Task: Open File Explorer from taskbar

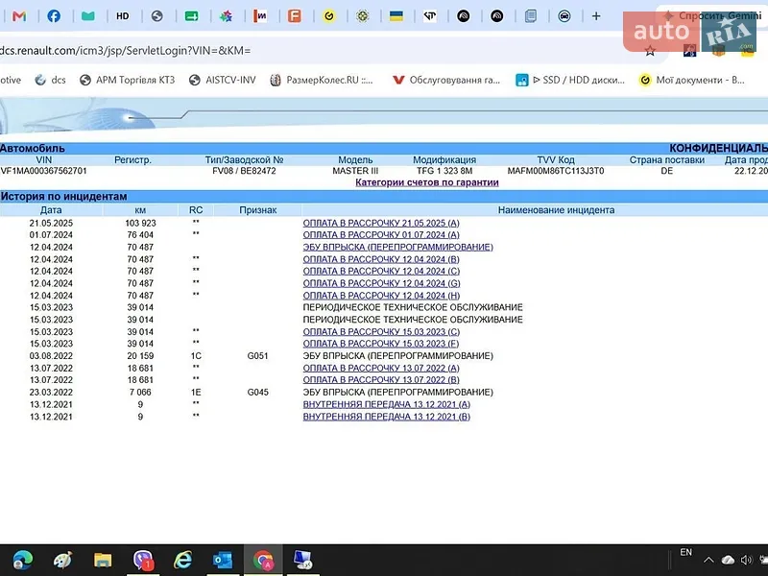Action: tap(103, 560)
